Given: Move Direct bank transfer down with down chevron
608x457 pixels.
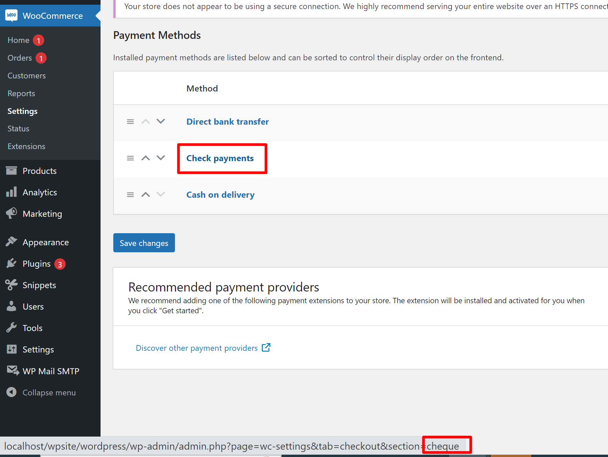Looking at the screenshot, I should pyautogui.click(x=161, y=121).
